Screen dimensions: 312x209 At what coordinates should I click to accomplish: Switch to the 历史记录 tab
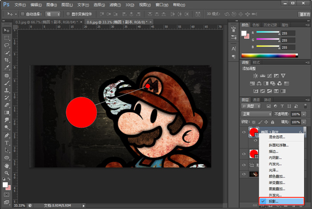[x=270, y=25]
